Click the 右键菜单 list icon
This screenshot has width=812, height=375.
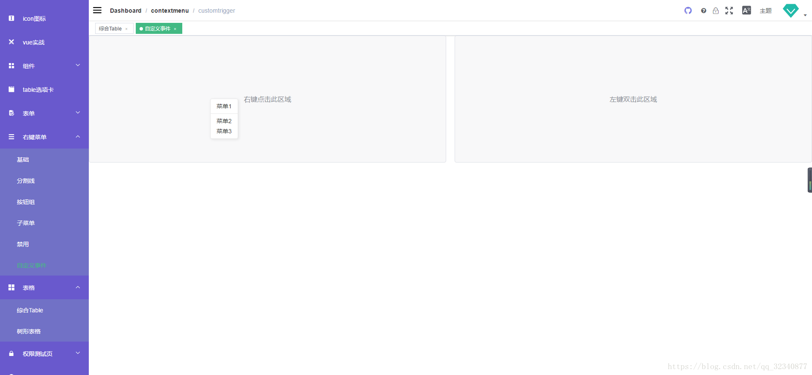tap(11, 137)
